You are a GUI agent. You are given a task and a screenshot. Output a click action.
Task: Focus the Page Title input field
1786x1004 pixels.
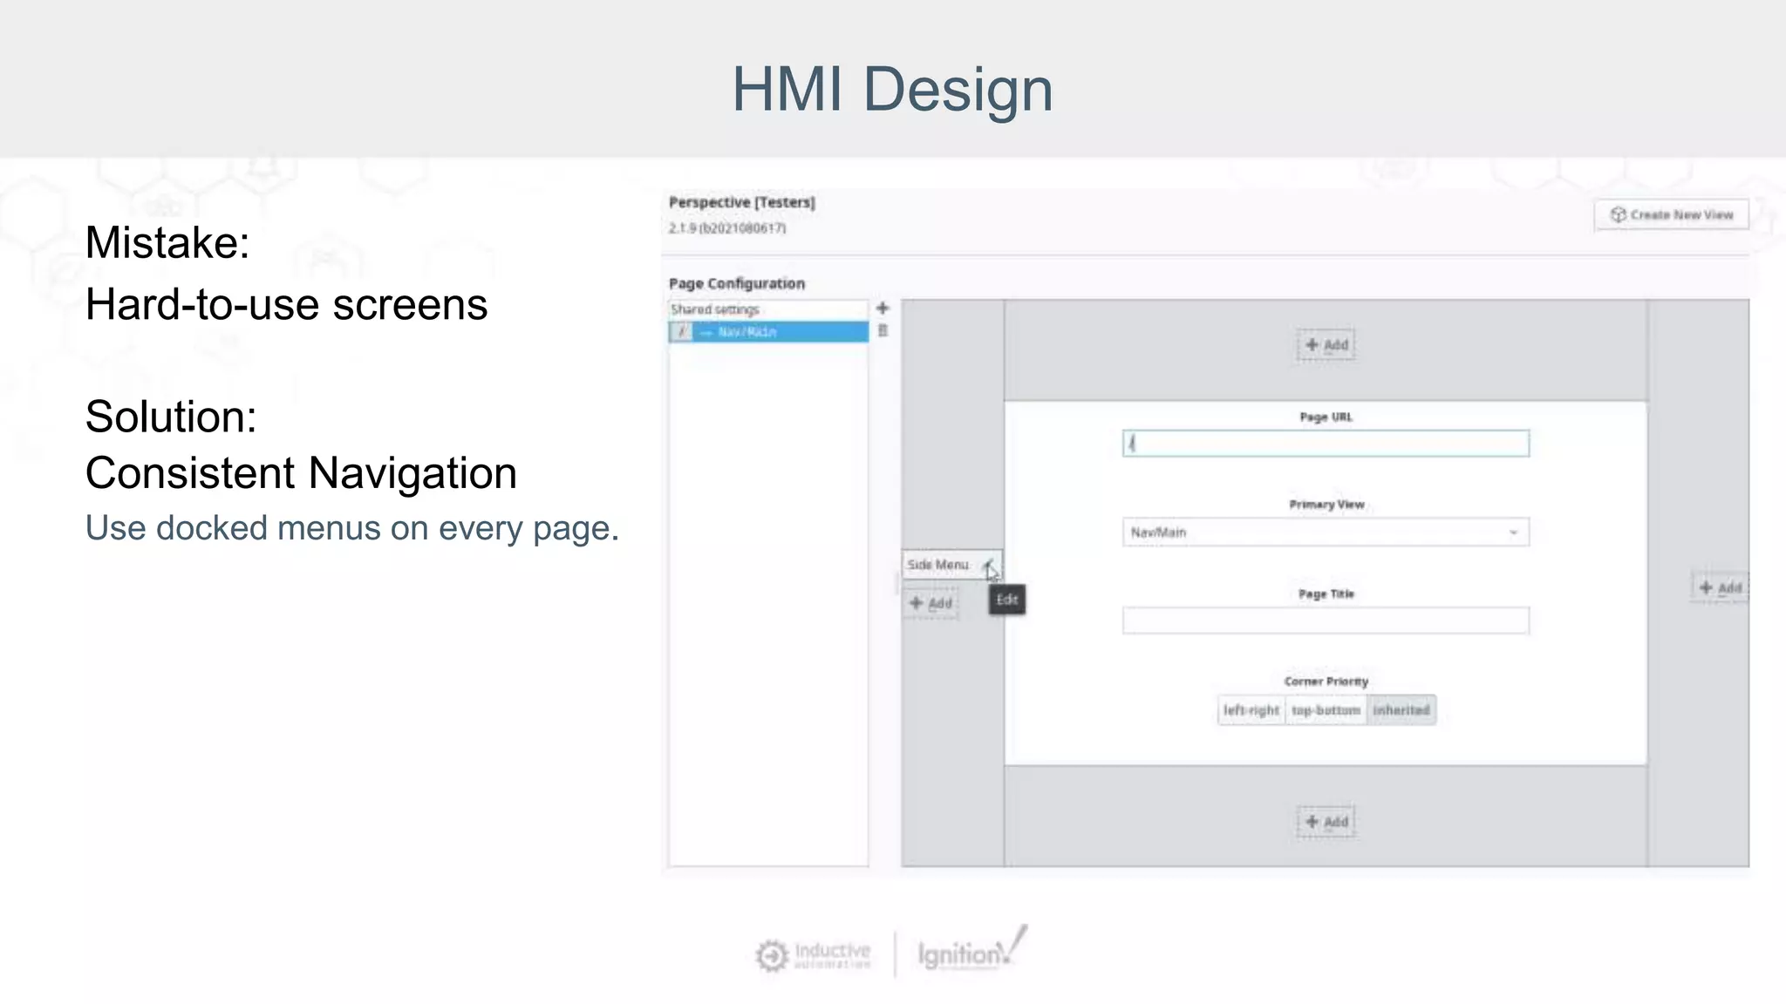[x=1326, y=621]
